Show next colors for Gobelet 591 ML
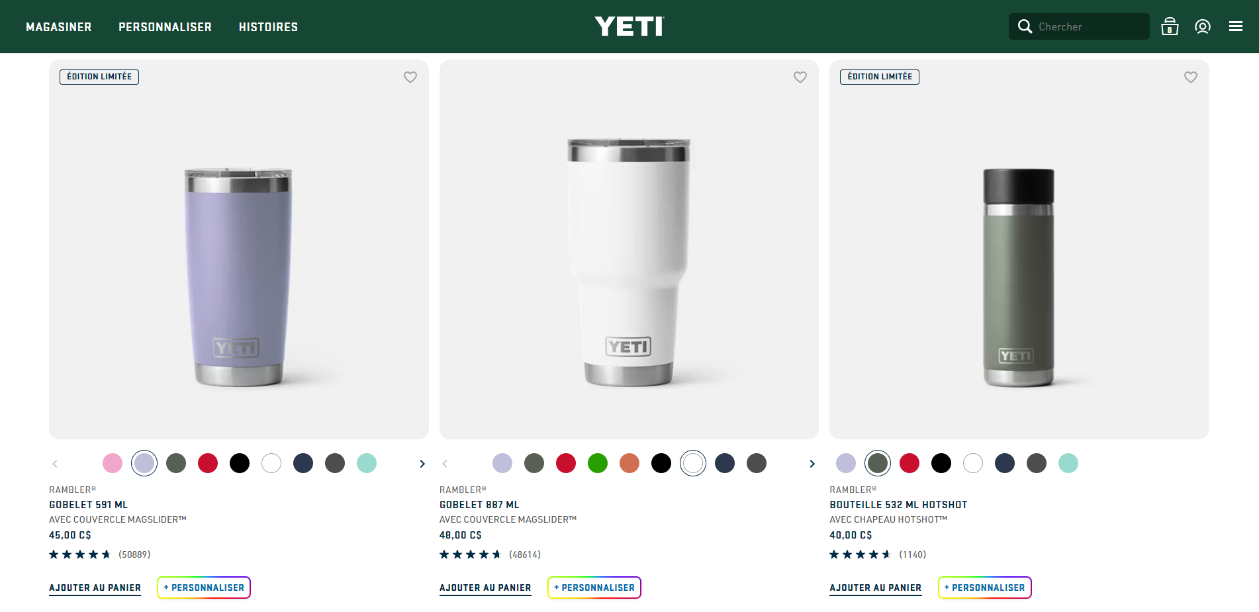 [x=422, y=464]
